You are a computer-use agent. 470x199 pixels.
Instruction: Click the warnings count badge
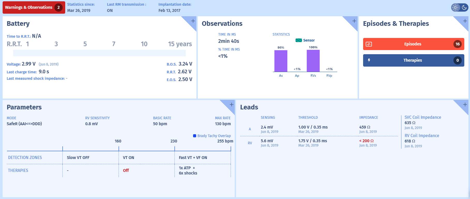tap(58, 7)
